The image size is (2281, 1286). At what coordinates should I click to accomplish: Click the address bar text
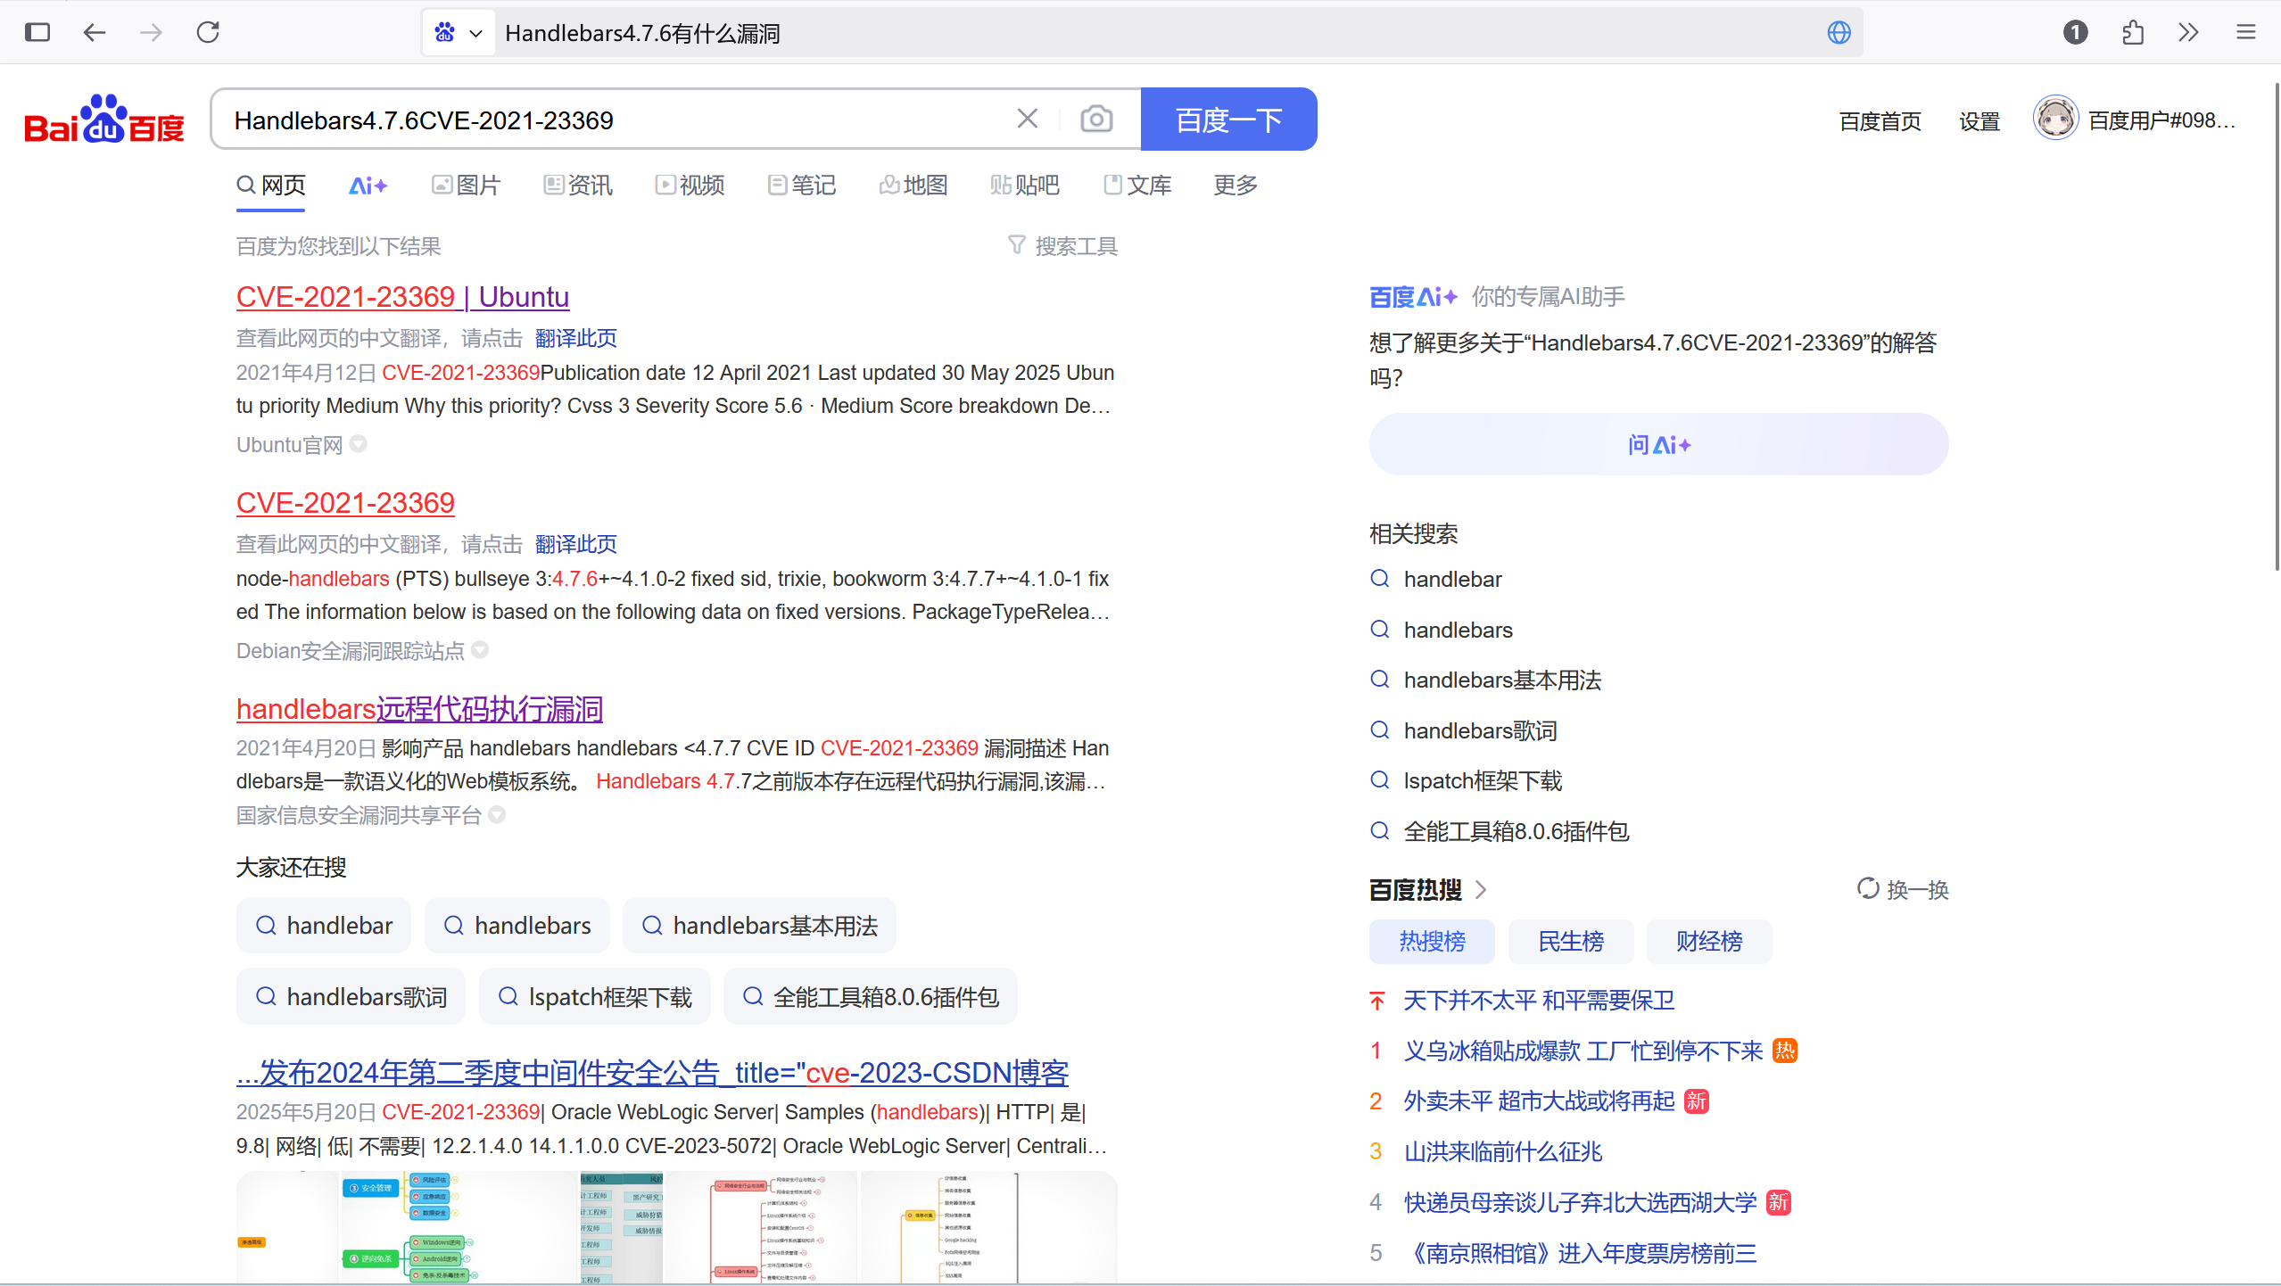click(642, 33)
